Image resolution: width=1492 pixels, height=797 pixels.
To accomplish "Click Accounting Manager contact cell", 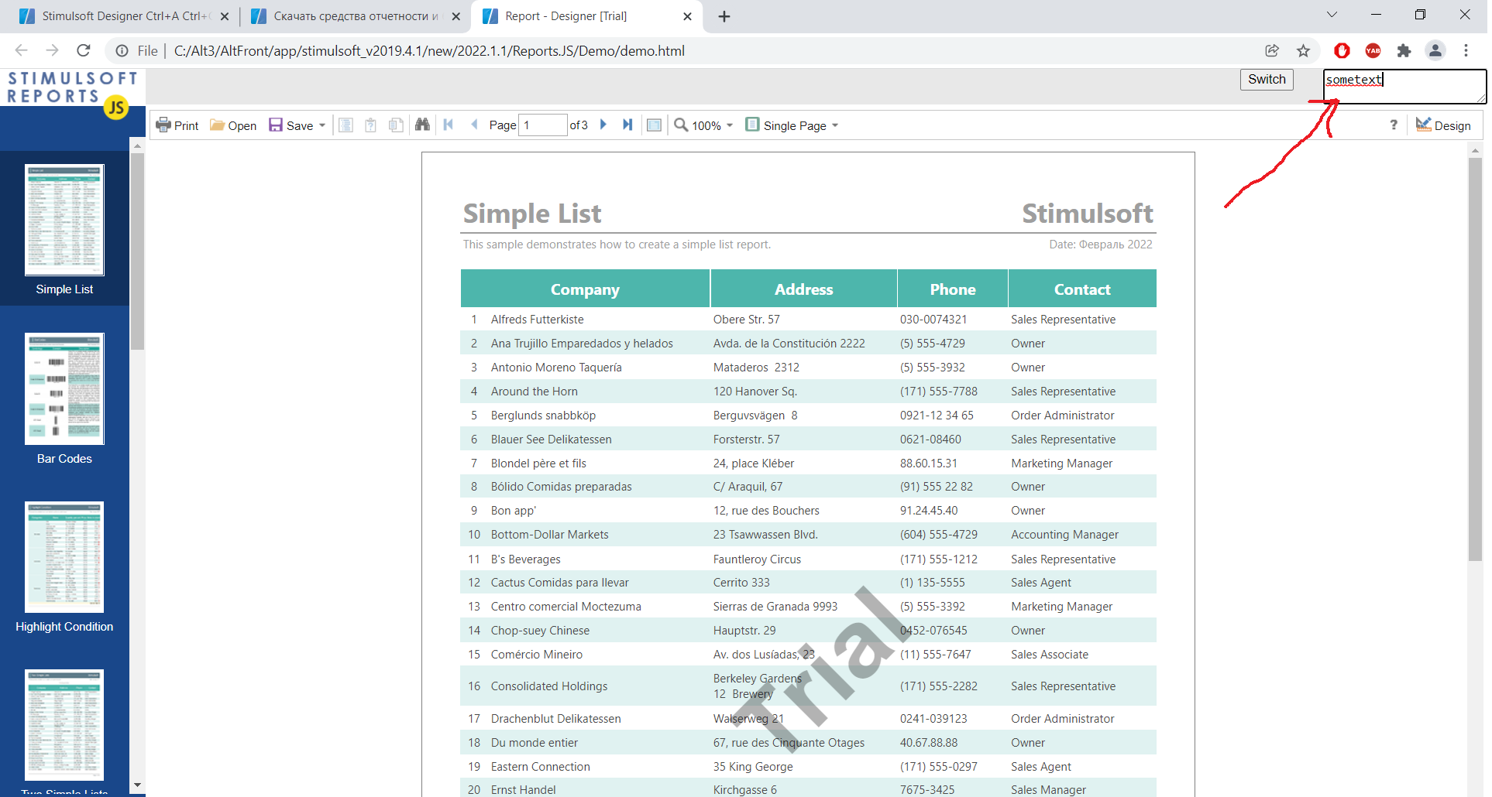I will (1064, 535).
